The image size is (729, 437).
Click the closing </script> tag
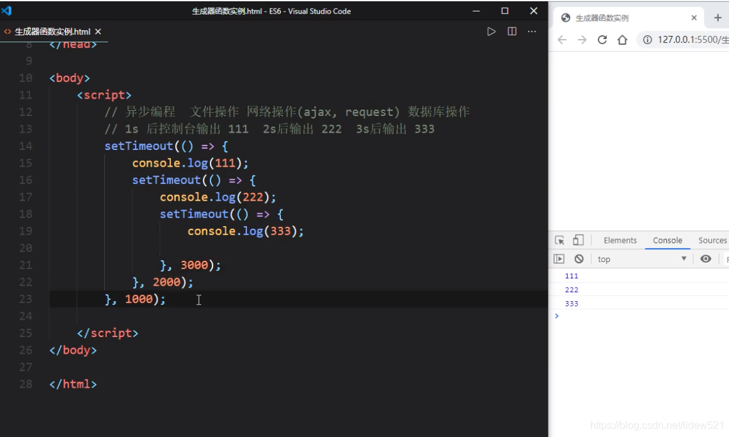(108, 333)
